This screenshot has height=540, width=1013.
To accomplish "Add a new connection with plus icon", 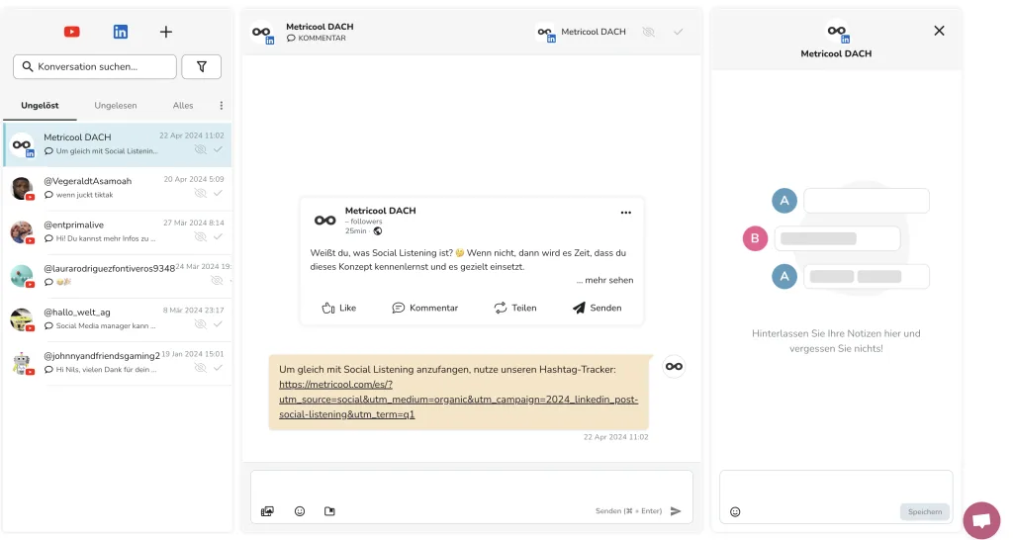I will (x=166, y=32).
